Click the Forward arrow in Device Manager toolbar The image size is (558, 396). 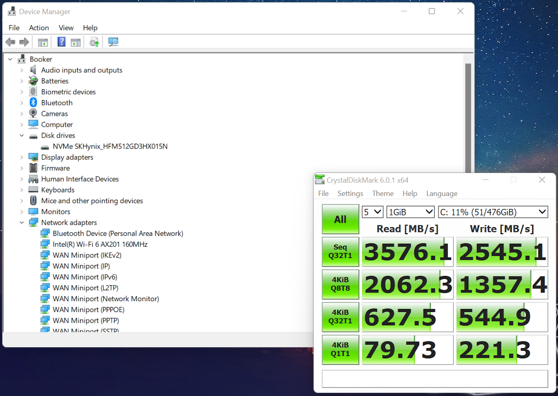tap(24, 42)
